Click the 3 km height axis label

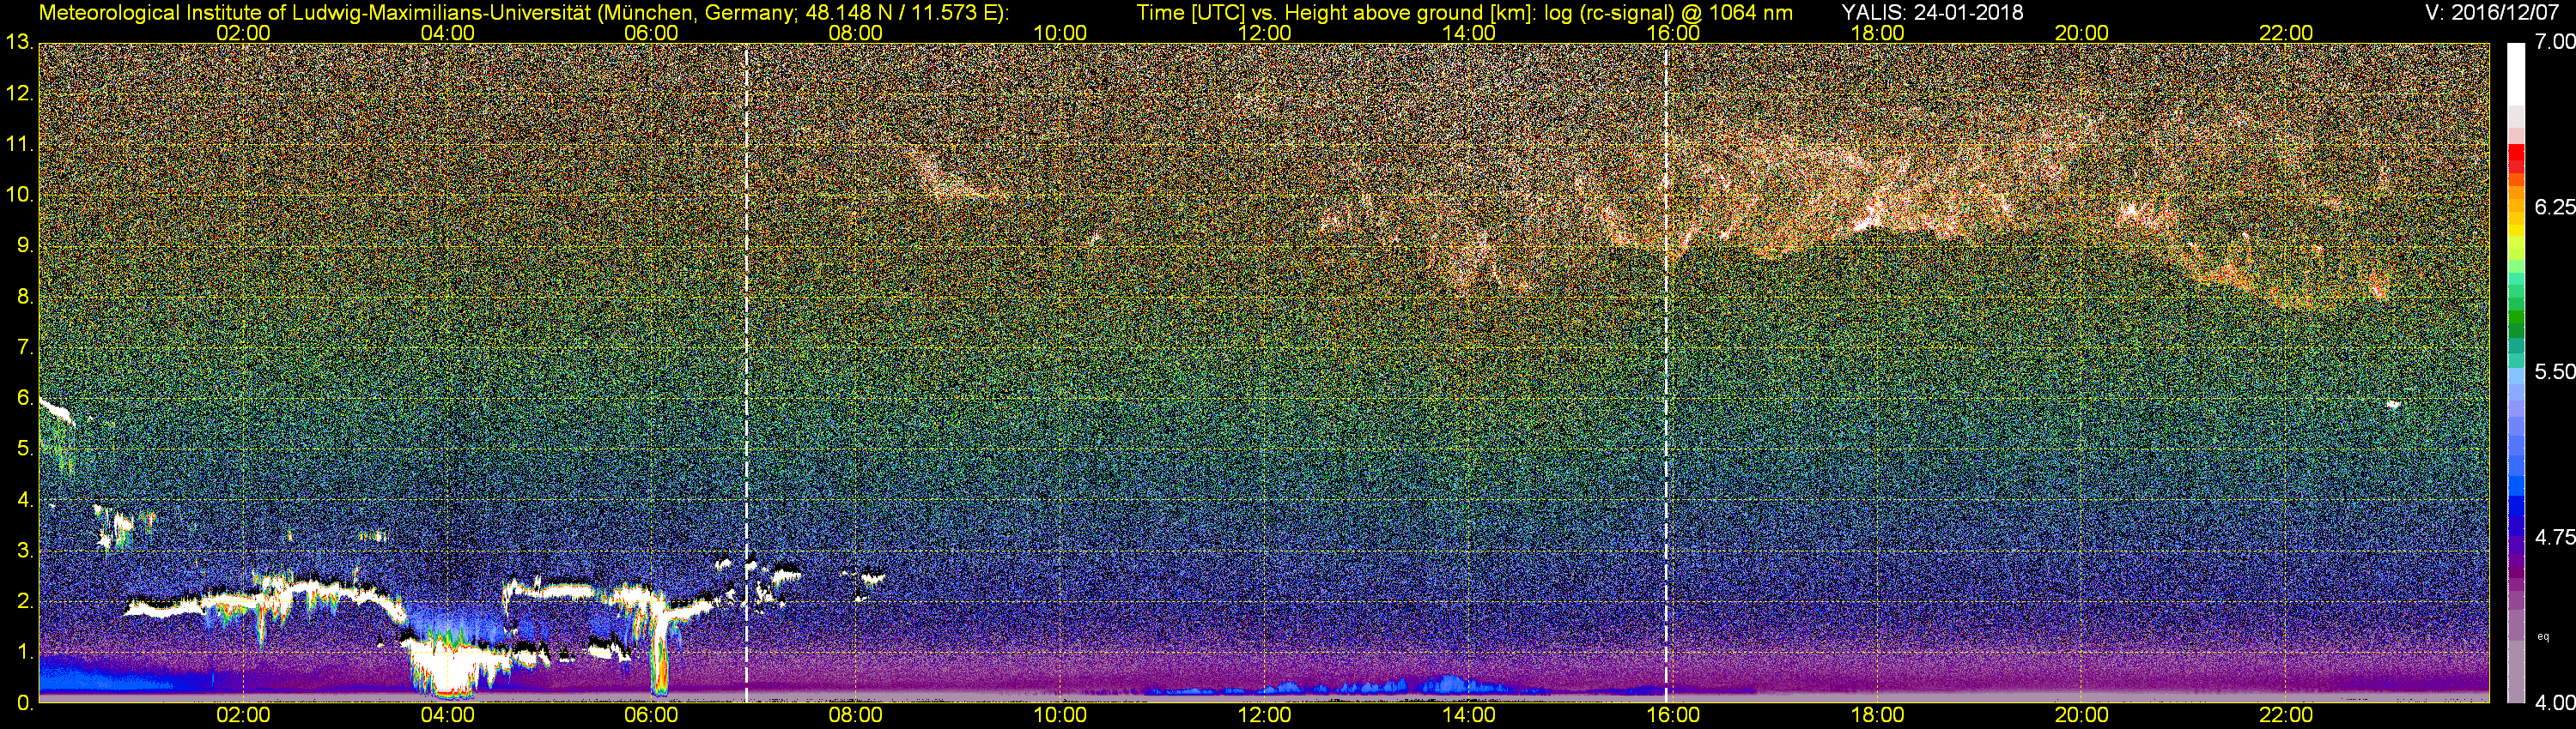(x=24, y=551)
